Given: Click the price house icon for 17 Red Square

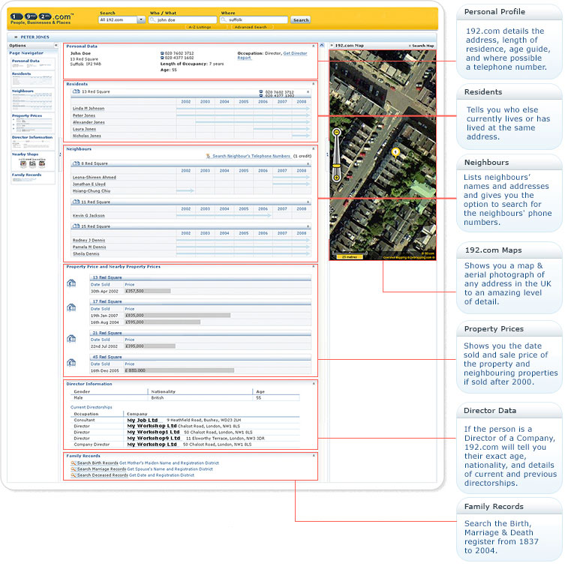Looking at the screenshot, I should click(x=71, y=307).
